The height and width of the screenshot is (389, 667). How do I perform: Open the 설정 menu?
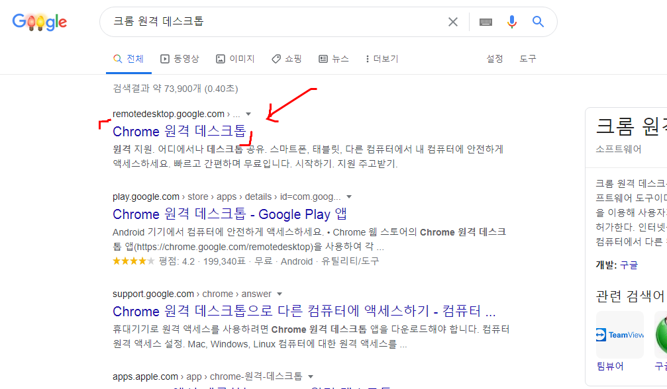pyautogui.click(x=495, y=59)
